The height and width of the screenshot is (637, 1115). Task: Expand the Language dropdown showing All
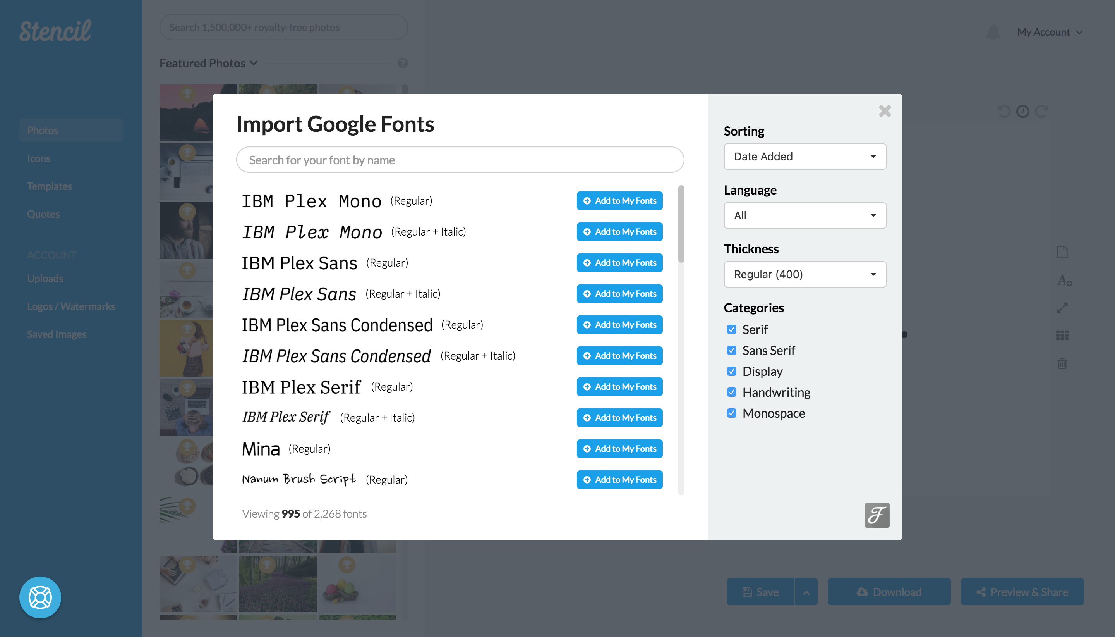tap(805, 215)
